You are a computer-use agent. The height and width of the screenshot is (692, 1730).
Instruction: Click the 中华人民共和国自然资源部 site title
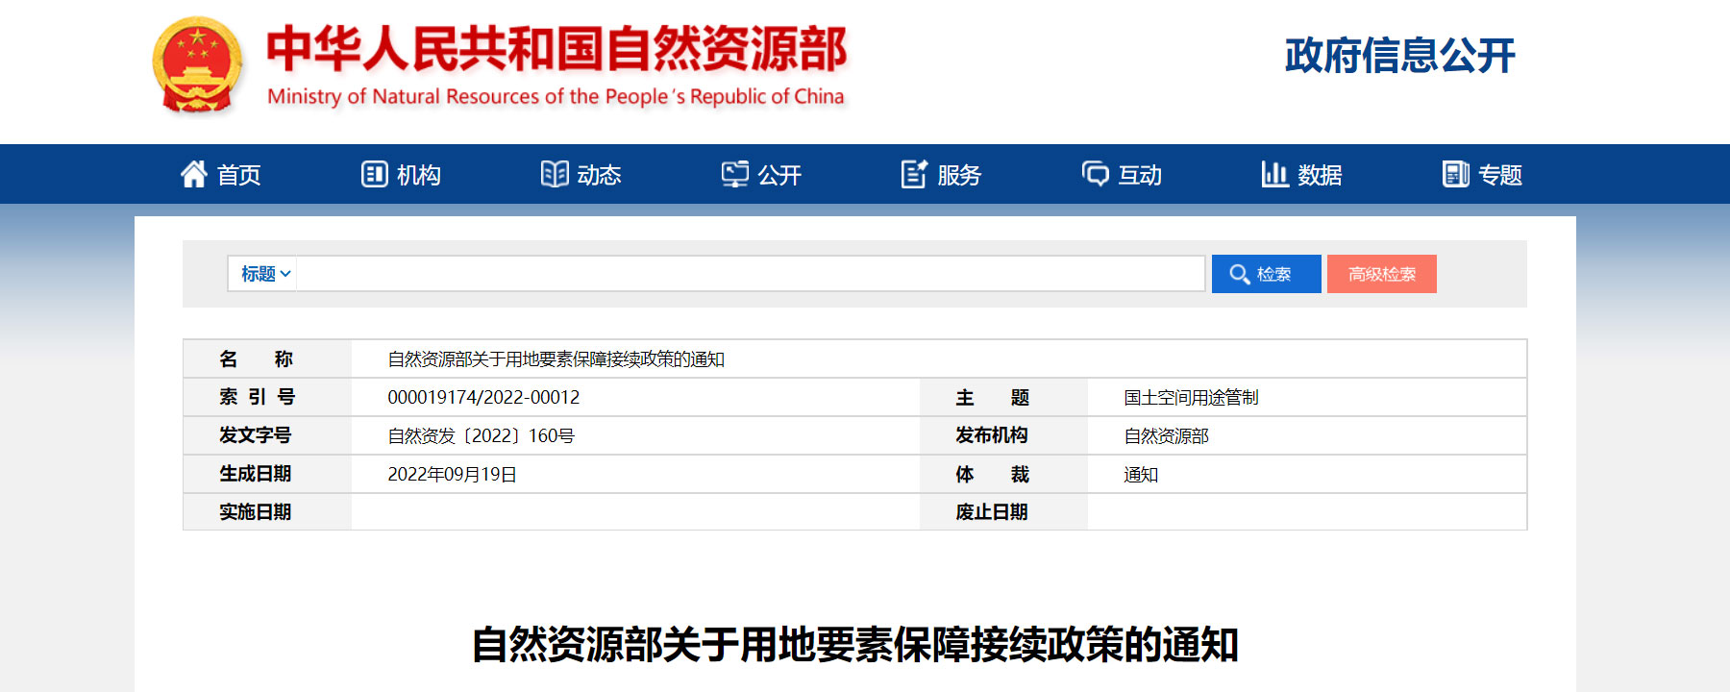[556, 49]
